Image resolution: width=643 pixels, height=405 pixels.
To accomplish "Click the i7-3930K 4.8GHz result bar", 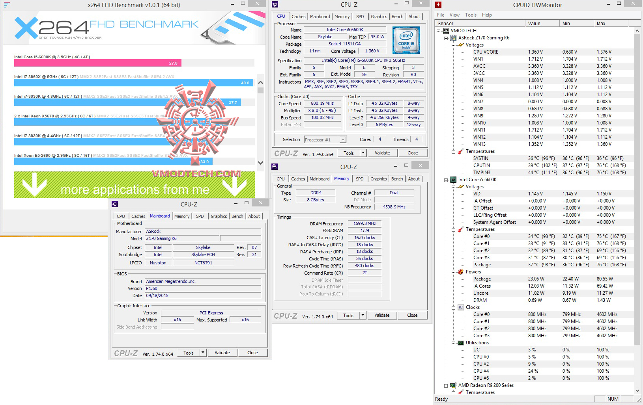I will [127, 102].
